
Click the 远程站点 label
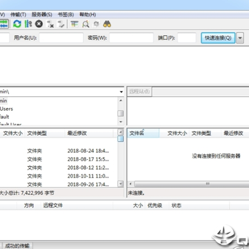(x=139, y=92)
